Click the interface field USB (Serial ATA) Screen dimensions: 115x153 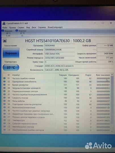[x=60, y=54]
